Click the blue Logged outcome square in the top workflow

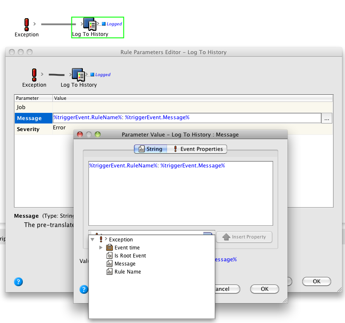[x=104, y=24]
